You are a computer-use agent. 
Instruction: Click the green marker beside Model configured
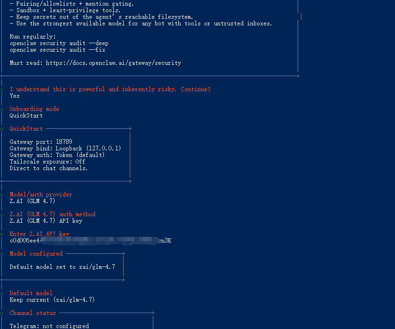click(2, 254)
